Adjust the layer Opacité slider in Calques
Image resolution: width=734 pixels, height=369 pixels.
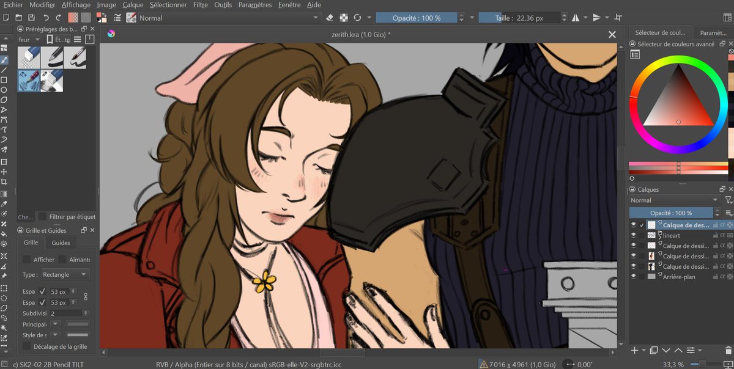671,213
